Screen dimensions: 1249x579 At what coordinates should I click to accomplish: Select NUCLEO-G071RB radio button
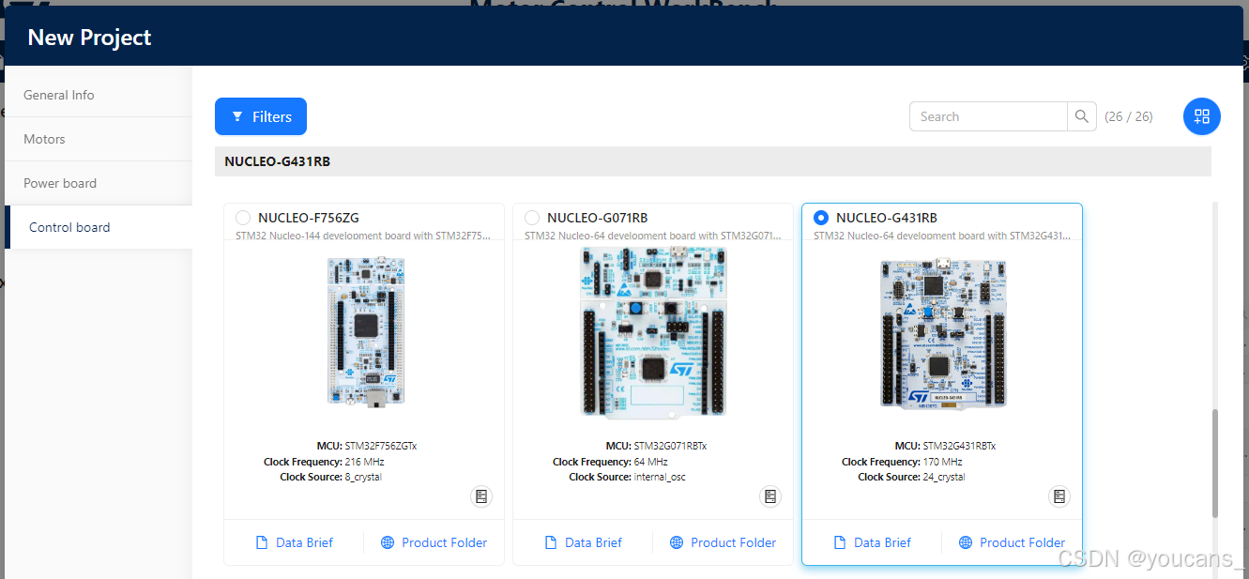532,218
